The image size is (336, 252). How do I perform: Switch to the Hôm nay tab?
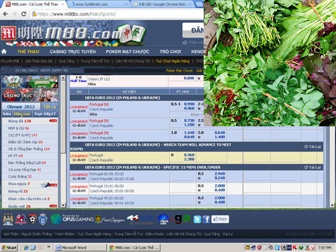(x=22, y=114)
